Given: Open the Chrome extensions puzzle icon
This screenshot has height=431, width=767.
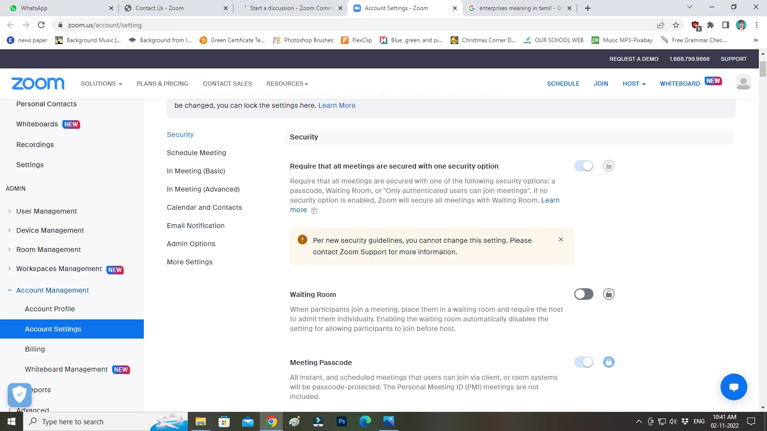Looking at the screenshot, I should (710, 25).
